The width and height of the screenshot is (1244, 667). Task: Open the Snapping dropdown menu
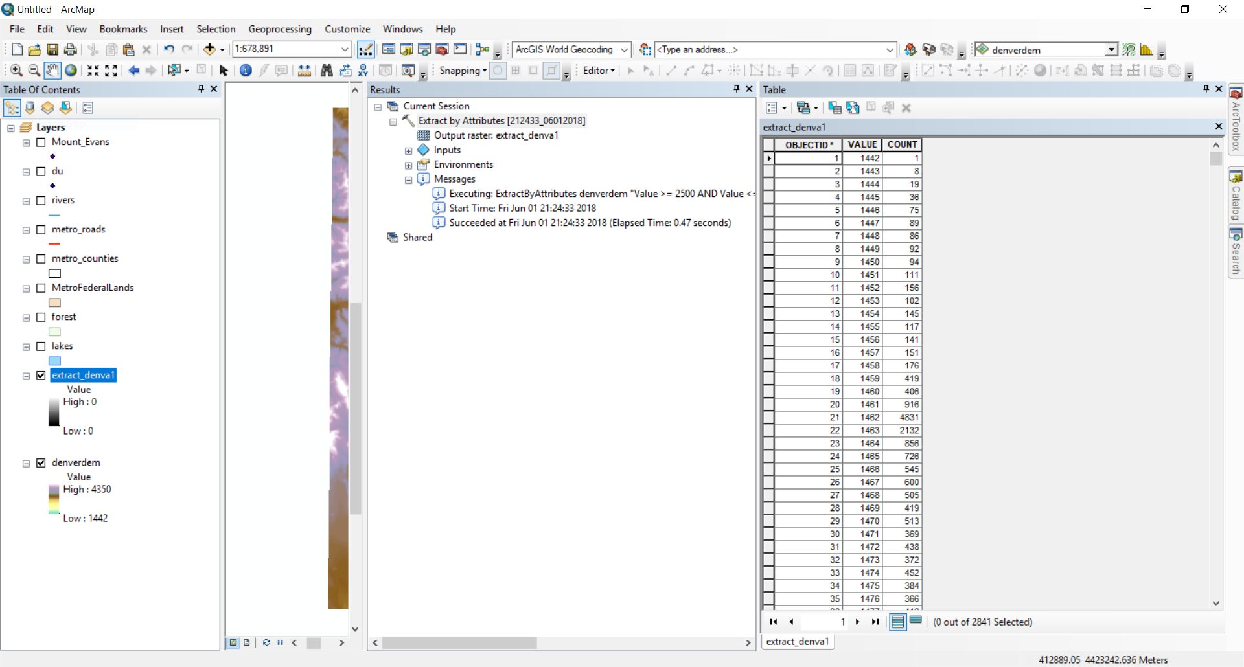pyautogui.click(x=463, y=71)
